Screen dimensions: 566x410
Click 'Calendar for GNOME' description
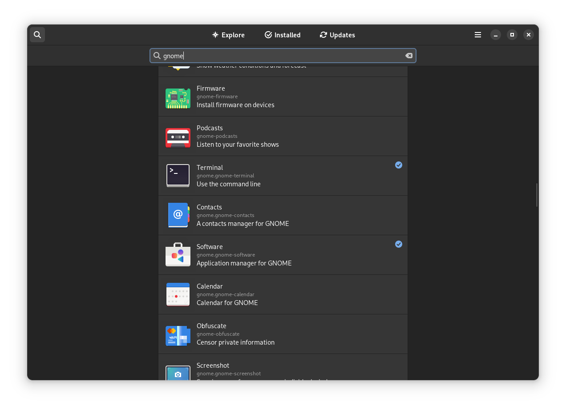tap(227, 303)
